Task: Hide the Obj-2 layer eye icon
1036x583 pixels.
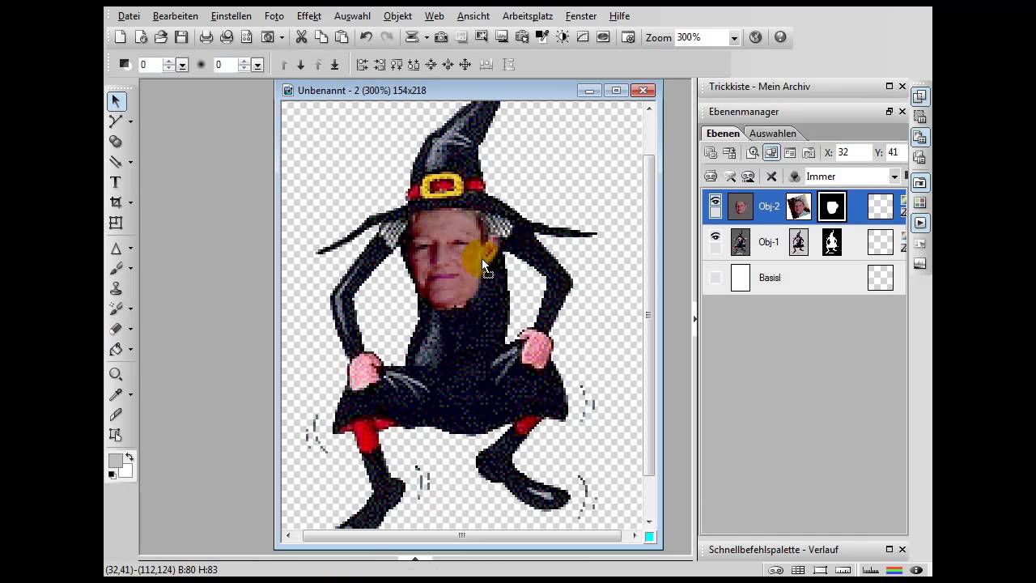Action: click(715, 200)
